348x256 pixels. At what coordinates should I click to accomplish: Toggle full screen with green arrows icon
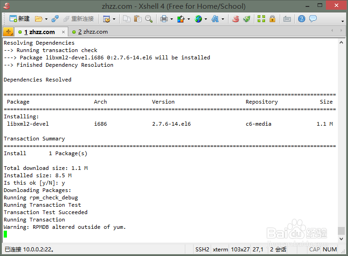tap(261, 19)
